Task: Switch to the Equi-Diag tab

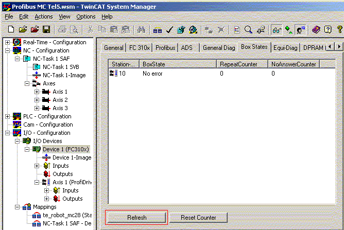Action: [x=285, y=47]
